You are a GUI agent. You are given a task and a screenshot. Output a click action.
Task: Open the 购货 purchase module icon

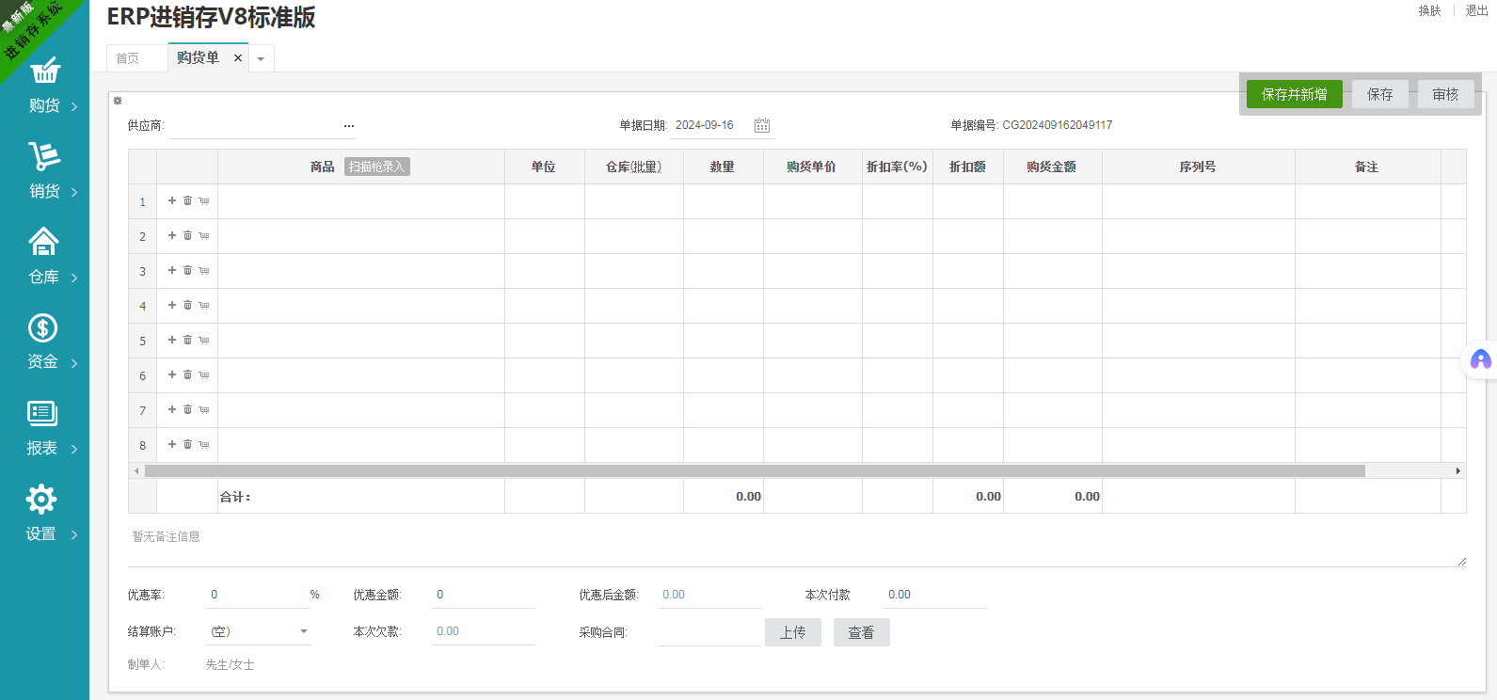point(44,72)
